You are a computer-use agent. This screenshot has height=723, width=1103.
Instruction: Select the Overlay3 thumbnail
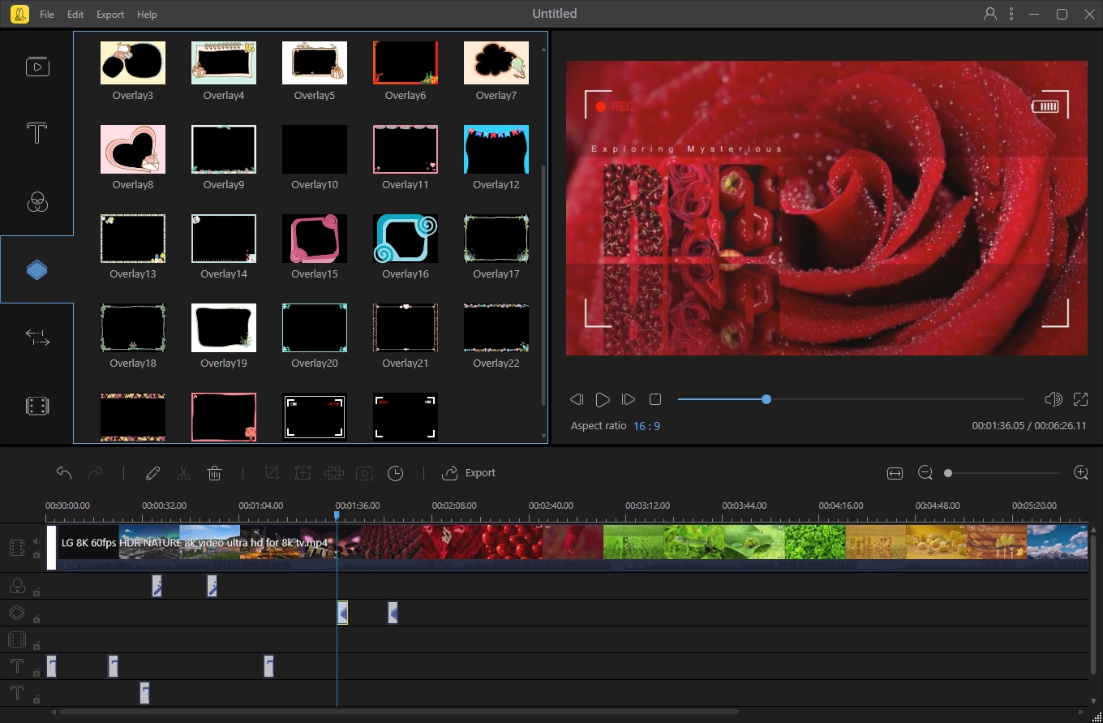tap(133, 62)
